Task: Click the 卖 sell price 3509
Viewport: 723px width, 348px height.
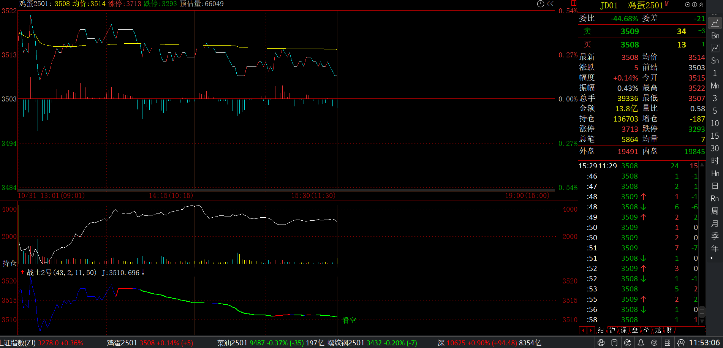Action: pyautogui.click(x=630, y=32)
